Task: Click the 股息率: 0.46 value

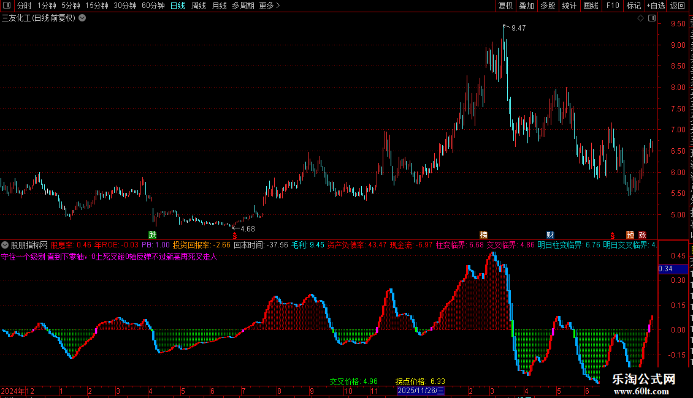Action: coord(71,245)
